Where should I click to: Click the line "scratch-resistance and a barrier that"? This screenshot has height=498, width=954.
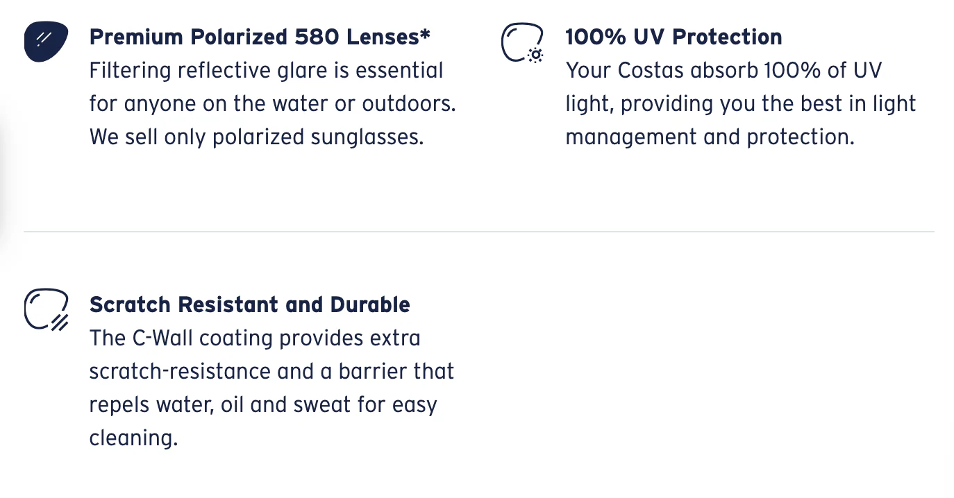pyautogui.click(x=271, y=372)
